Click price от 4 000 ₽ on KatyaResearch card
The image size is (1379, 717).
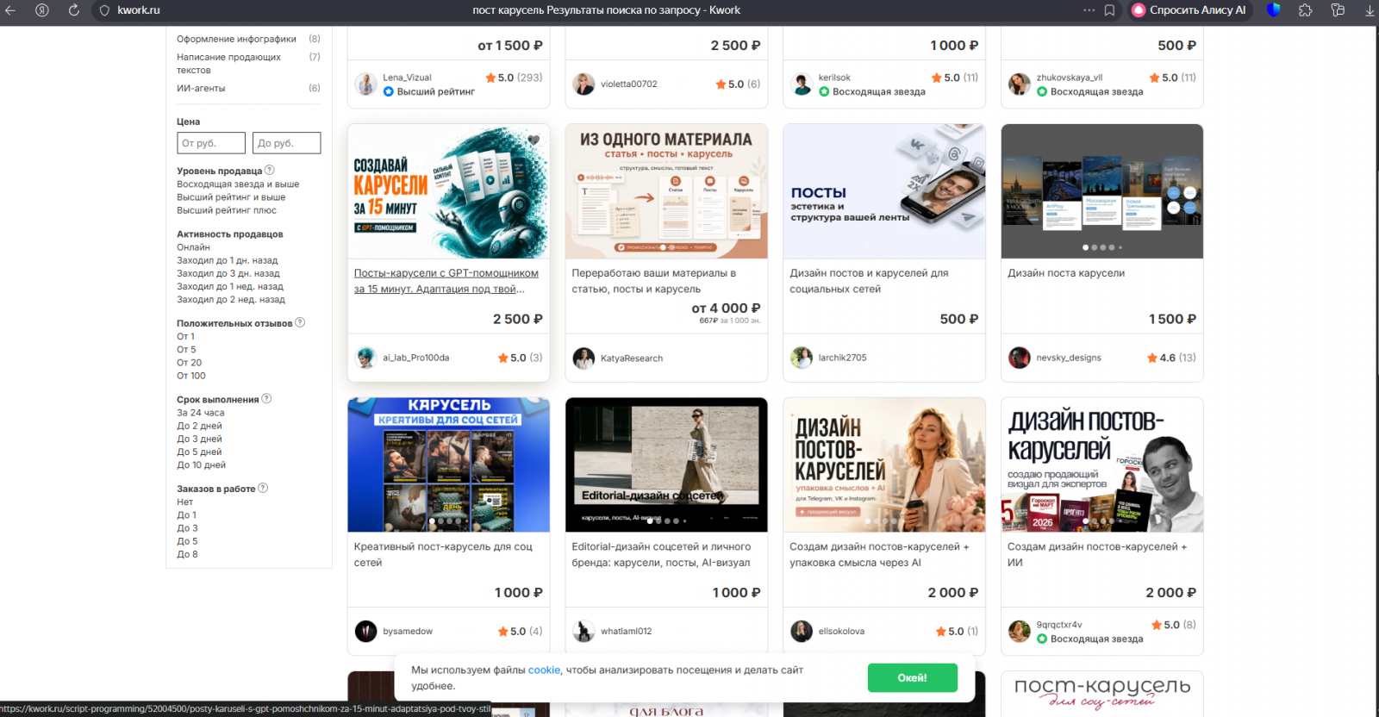click(726, 308)
